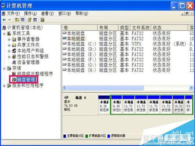Image resolution: width=195 pixels, height=146 pixels.
Task: Restore the inner MMC child window
Action: (187, 13)
